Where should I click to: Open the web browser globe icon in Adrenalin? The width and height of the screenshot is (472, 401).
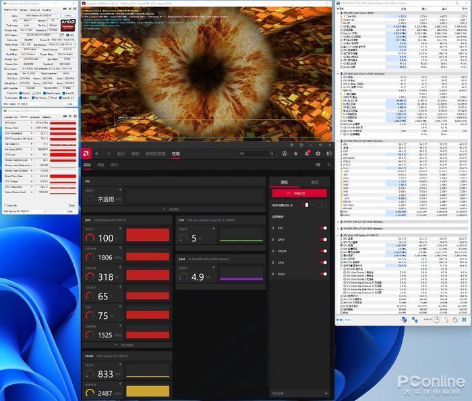pyautogui.click(x=285, y=153)
